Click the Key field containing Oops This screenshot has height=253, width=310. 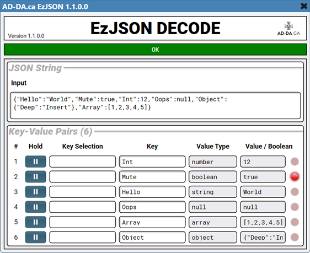[x=152, y=207]
